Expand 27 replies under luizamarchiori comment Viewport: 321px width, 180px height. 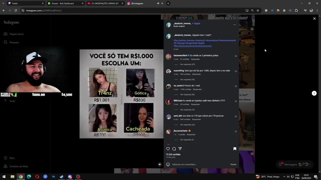pyautogui.click(x=187, y=64)
